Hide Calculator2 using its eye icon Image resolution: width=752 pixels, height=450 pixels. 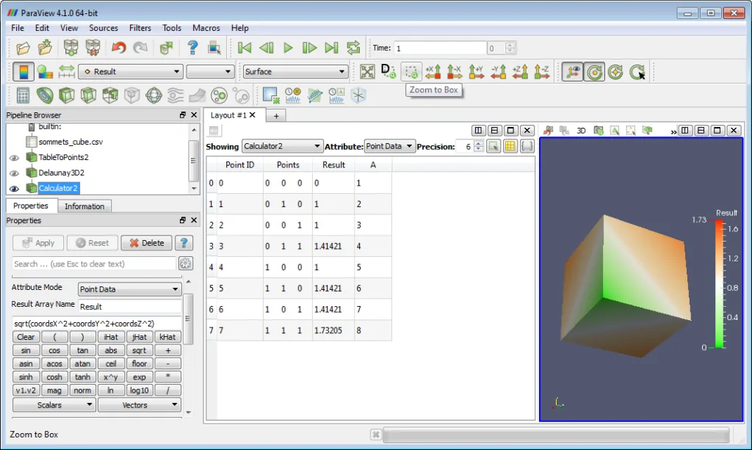(15, 189)
